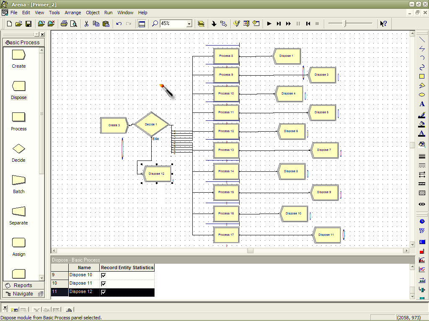Click Record Entity Statistics column header

(x=127, y=267)
